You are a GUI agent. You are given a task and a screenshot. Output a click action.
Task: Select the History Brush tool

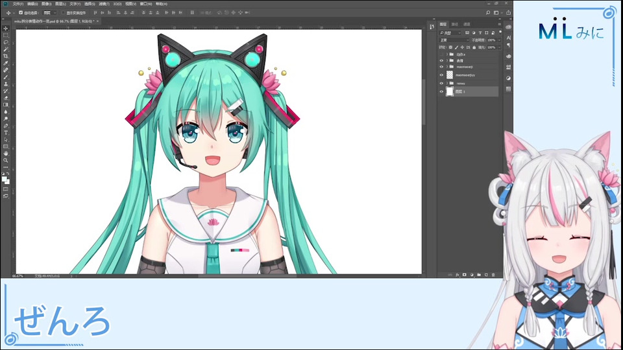[6, 91]
